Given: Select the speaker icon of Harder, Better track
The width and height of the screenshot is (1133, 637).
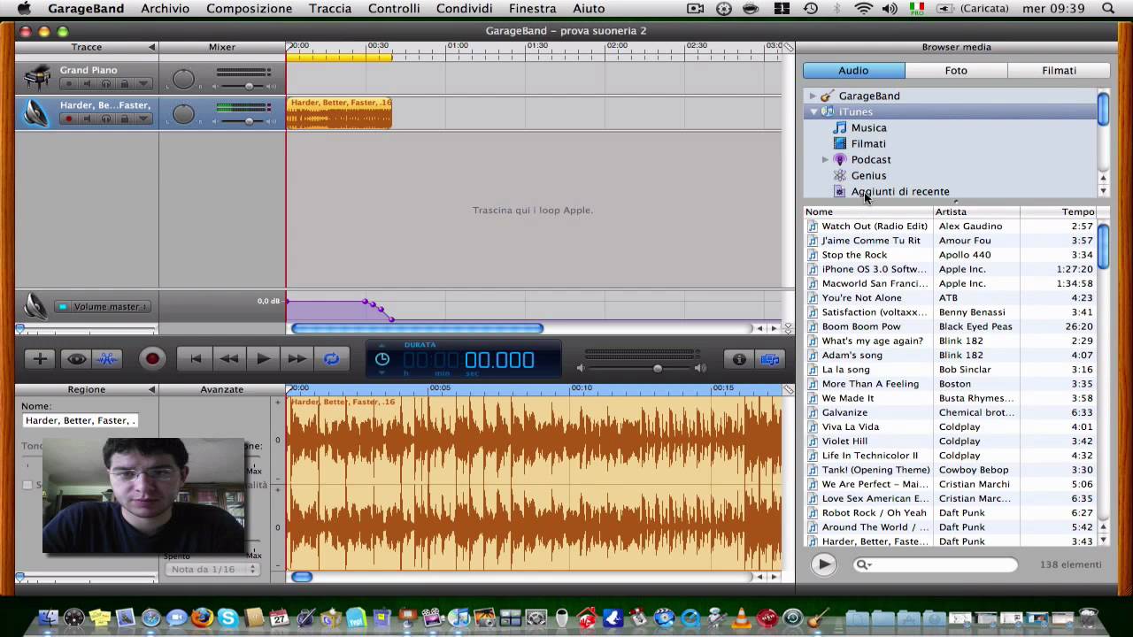Looking at the screenshot, I should 35,112.
